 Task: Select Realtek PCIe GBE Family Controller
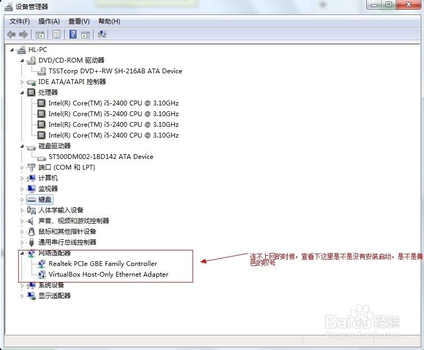pos(103,264)
